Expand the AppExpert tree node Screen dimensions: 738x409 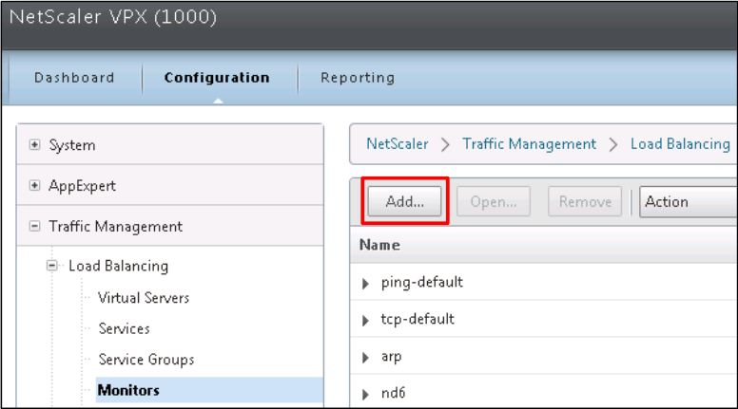[35, 186]
